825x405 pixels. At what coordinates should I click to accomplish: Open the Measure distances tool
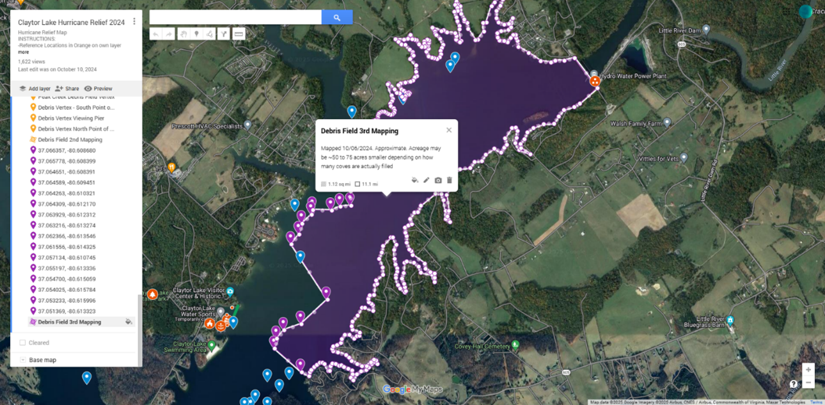(x=238, y=33)
